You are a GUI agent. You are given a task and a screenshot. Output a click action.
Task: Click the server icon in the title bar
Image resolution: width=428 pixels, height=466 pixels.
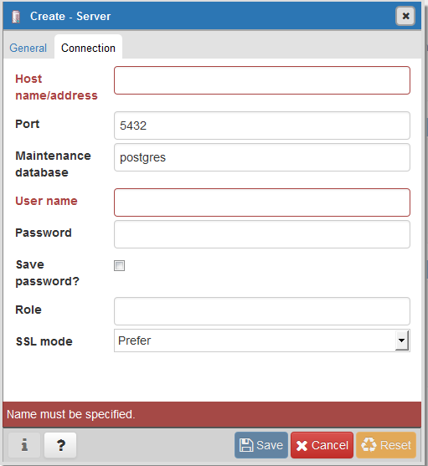coord(16,17)
